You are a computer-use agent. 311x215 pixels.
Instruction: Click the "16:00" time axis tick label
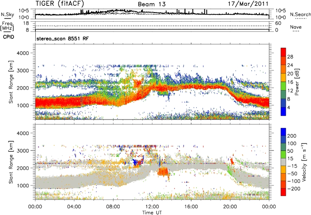[191, 207]
